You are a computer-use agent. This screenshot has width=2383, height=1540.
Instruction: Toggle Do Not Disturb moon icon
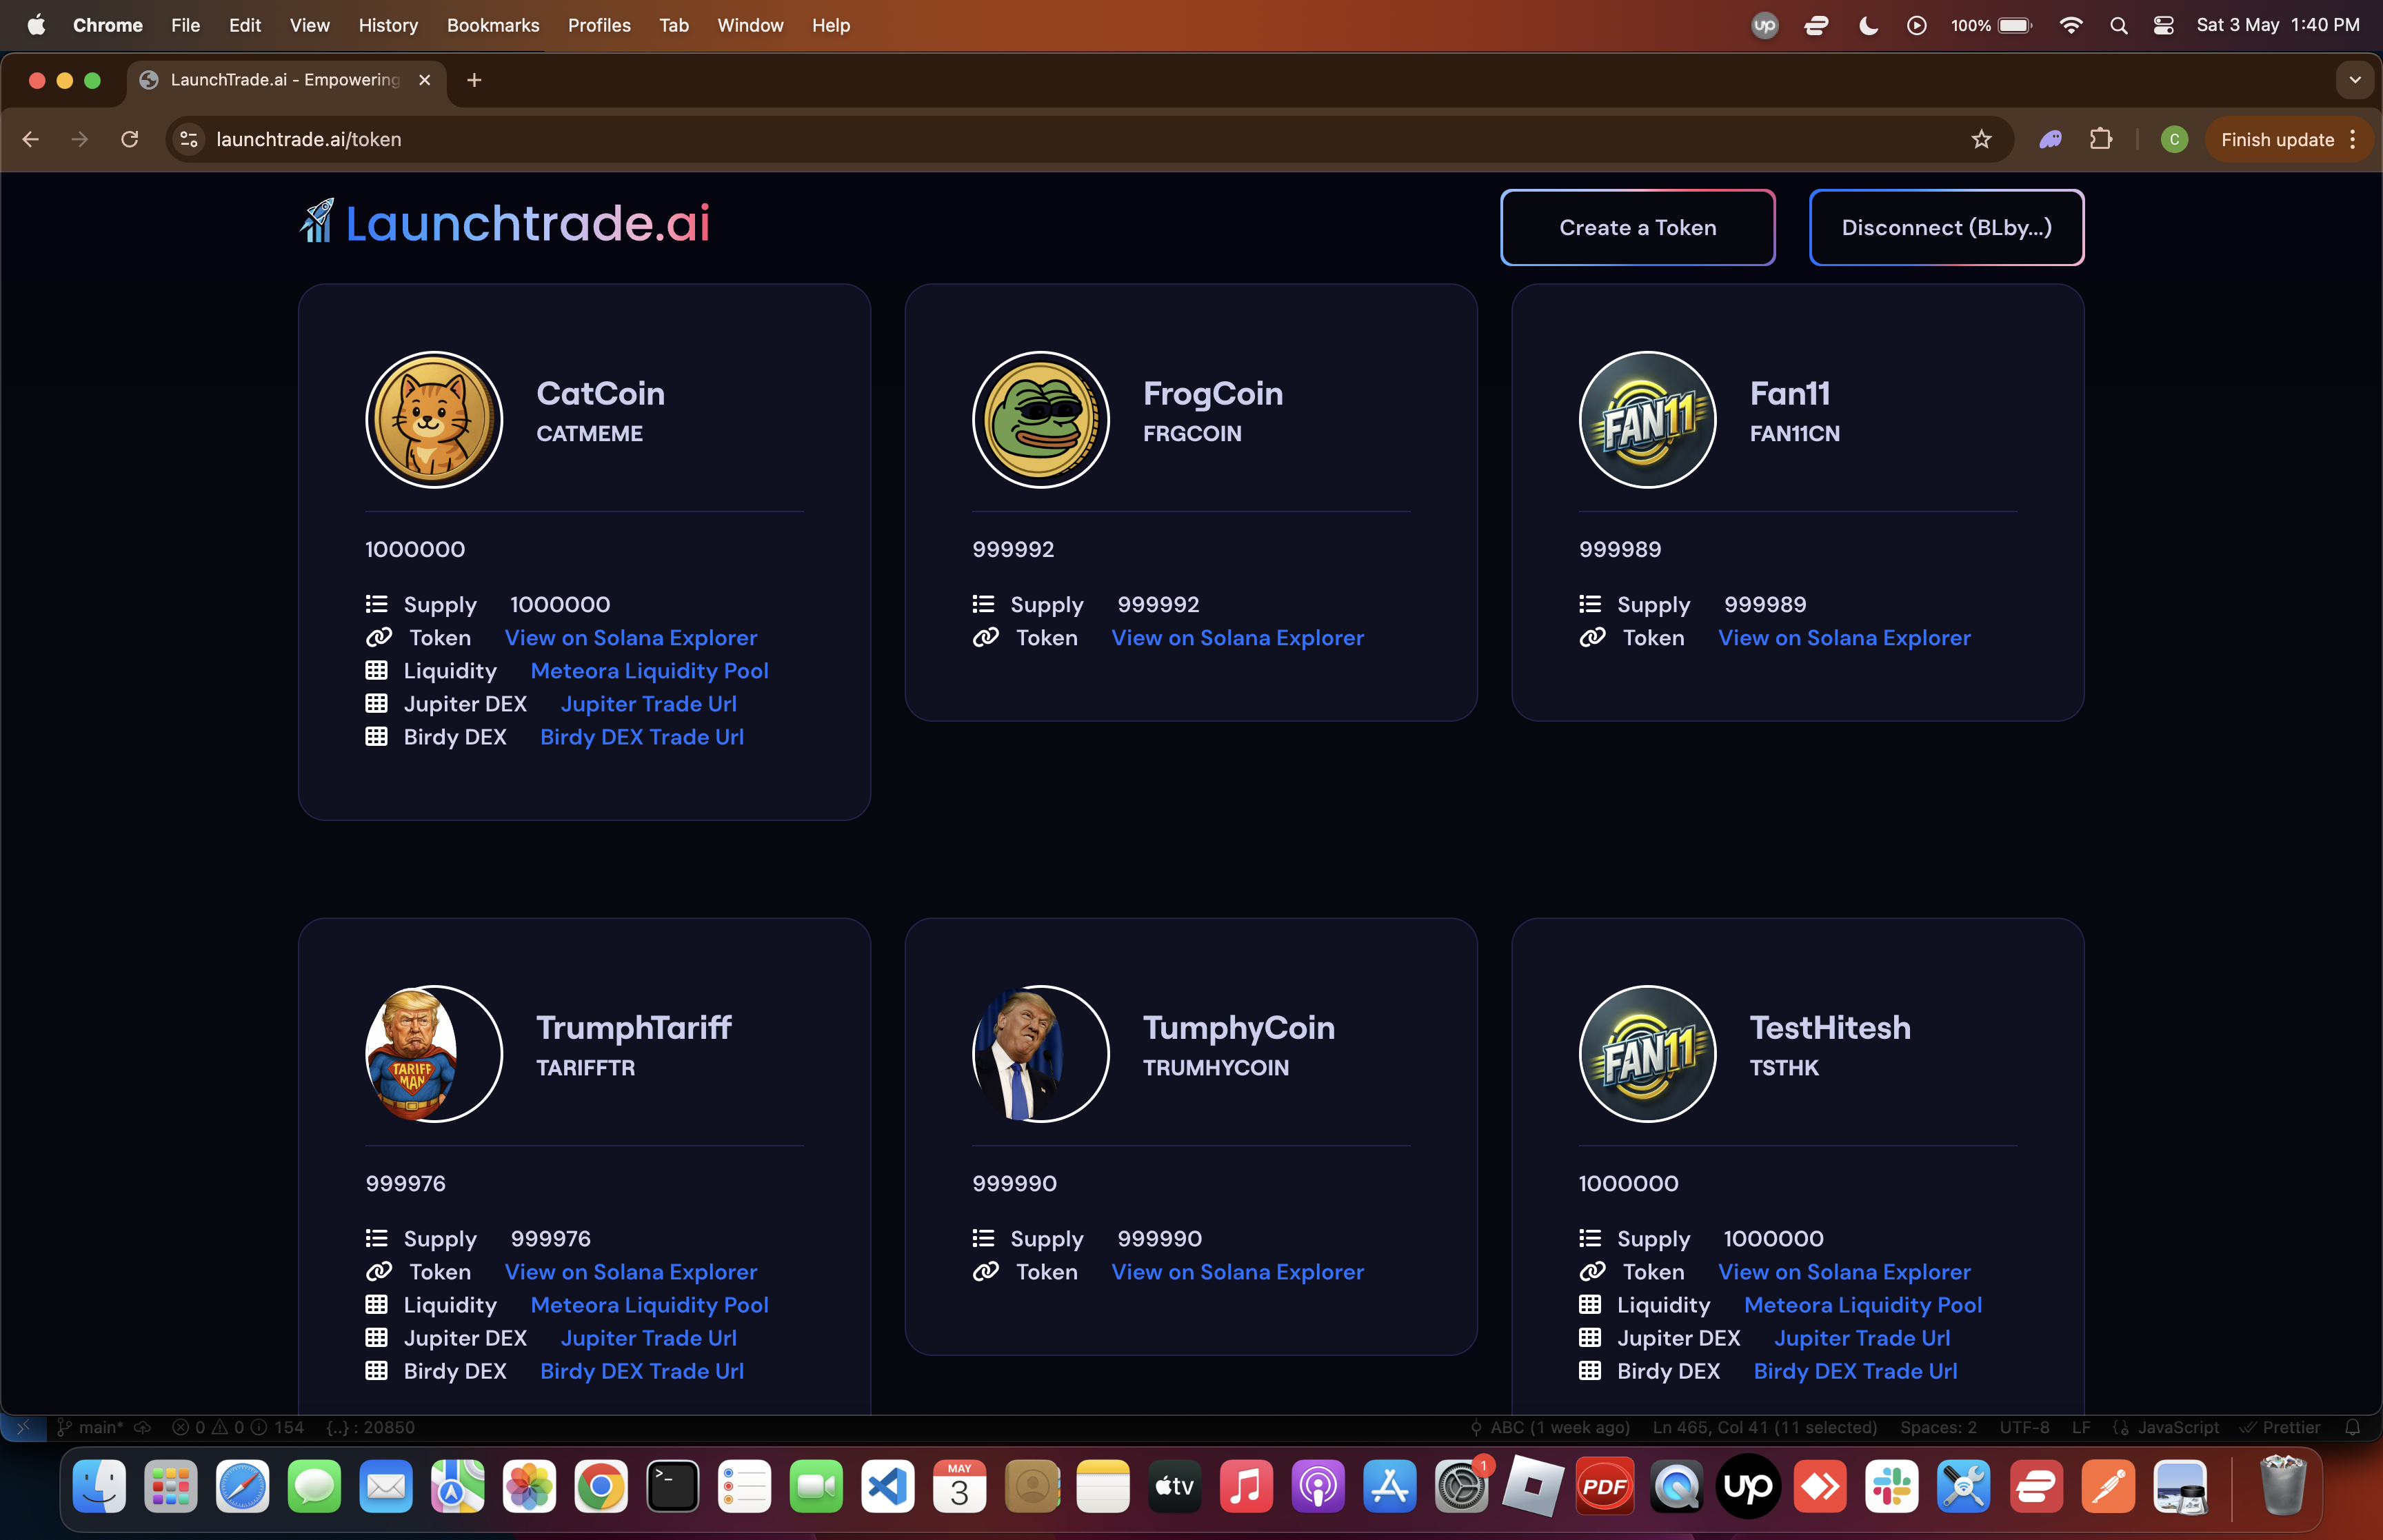tap(1867, 25)
